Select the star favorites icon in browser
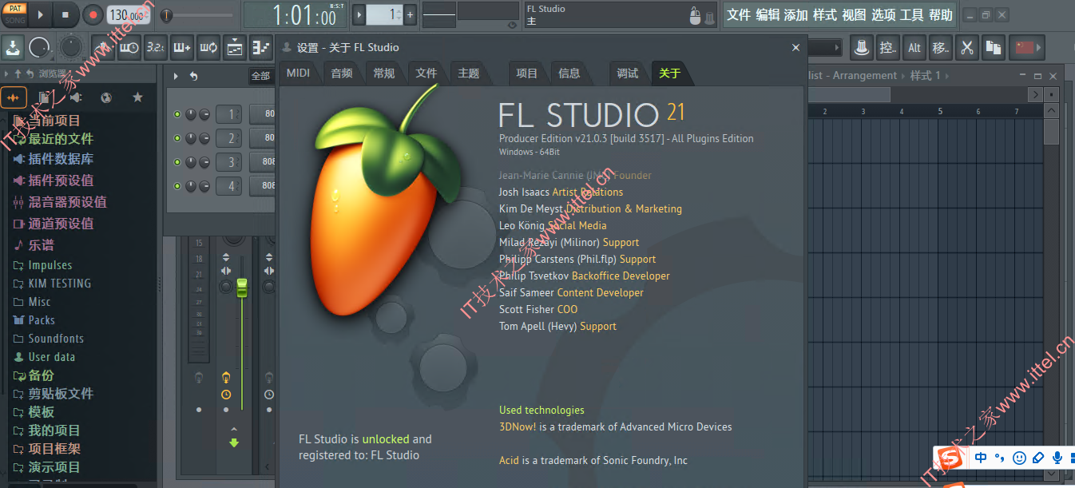Image resolution: width=1075 pixels, height=488 pixels. coord(137,97)
